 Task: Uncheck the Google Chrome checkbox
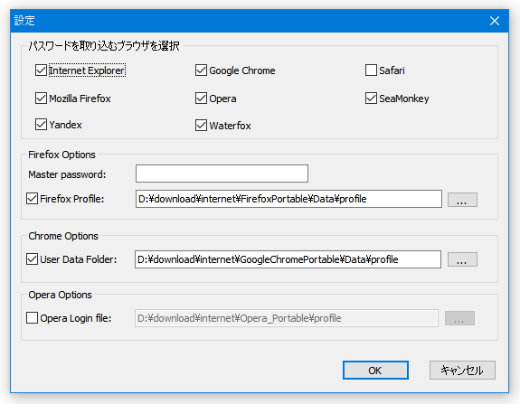coord(201,70)
